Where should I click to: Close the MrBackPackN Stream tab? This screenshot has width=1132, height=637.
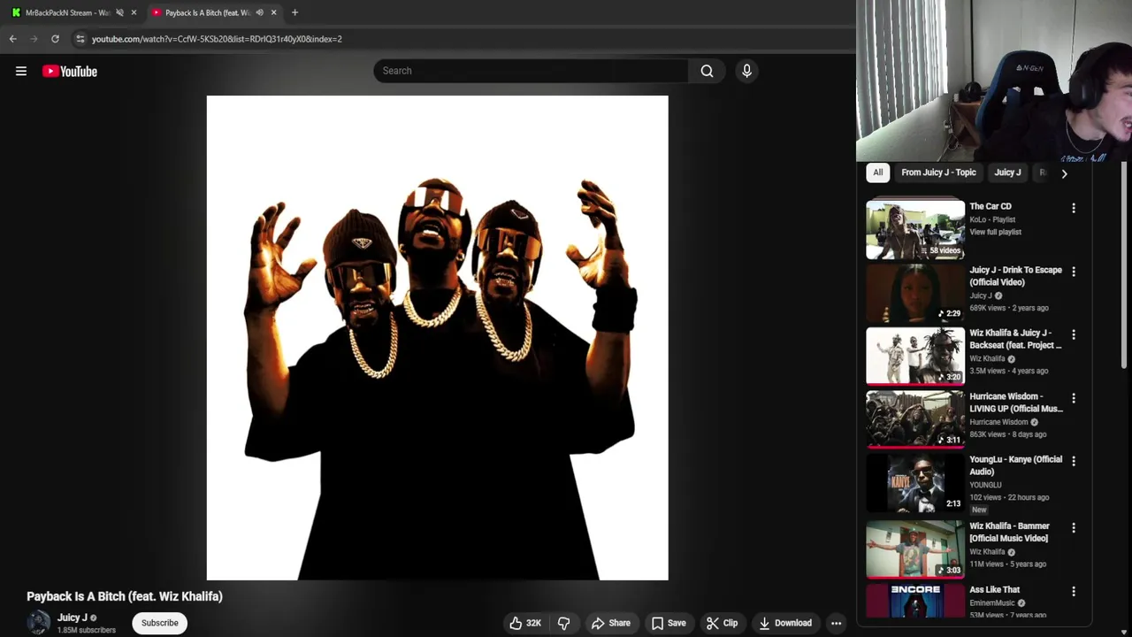point(134,12)
